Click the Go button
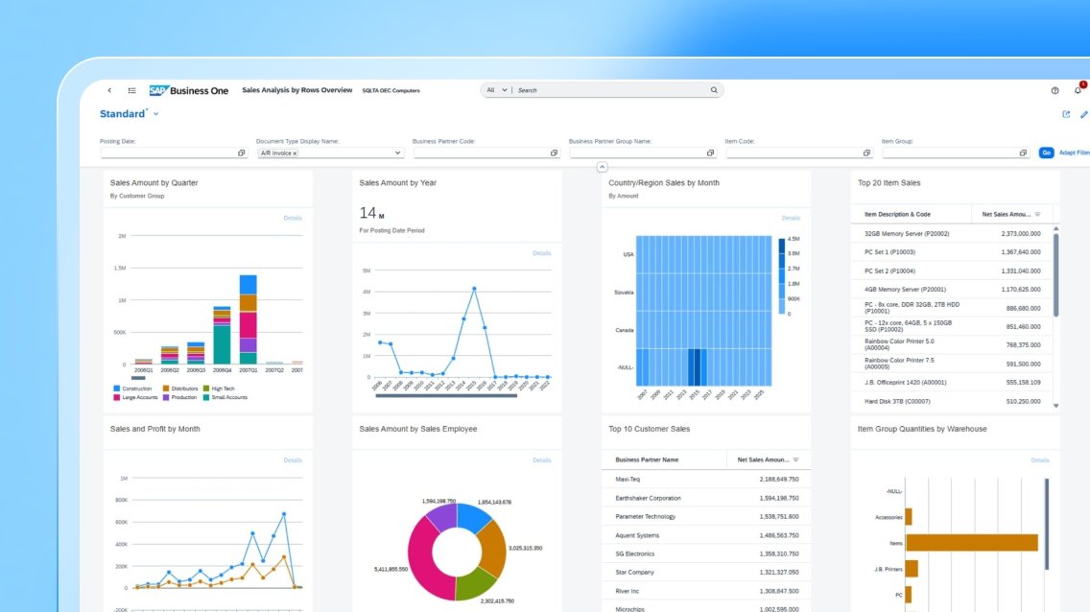The image size is (1090, 612). [x=1046, y=153]
